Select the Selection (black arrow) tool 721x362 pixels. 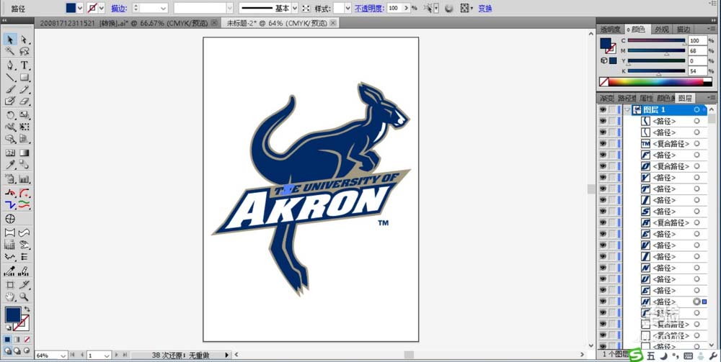pos(10,40)
